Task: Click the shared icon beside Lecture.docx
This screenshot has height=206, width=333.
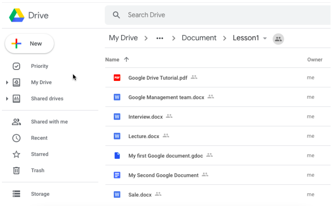Action: 166,135
